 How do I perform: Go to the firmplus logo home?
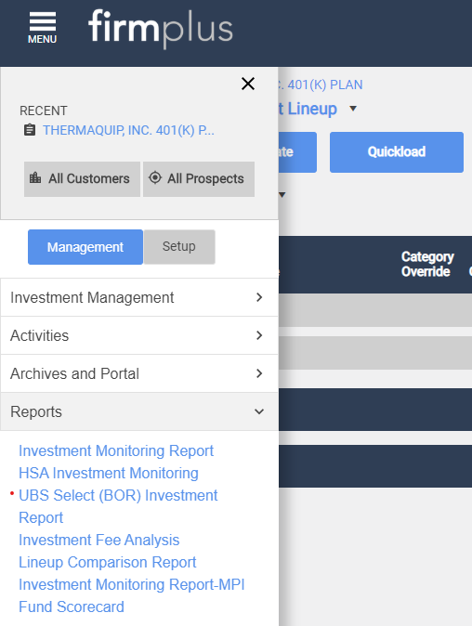160,28
